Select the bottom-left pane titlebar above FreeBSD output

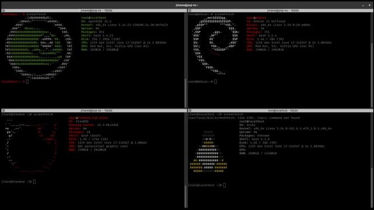coord(93,110)
